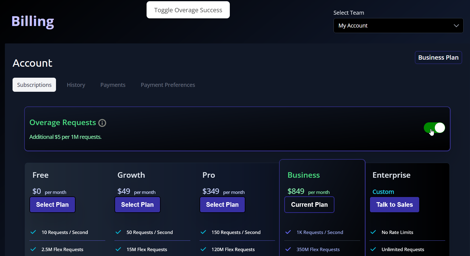Image resolution: width=470 pixels, height=256 pixels.
Task: Click checkmark icon beside No Rate Limits
Action: pyautogui.click(x=373, y=232)
